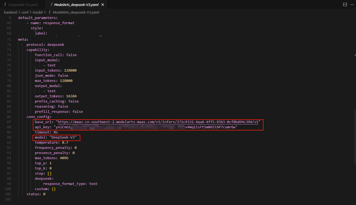Click 'status: 0' line
This screenshot has height=205, width=356.
coord(36,194)
